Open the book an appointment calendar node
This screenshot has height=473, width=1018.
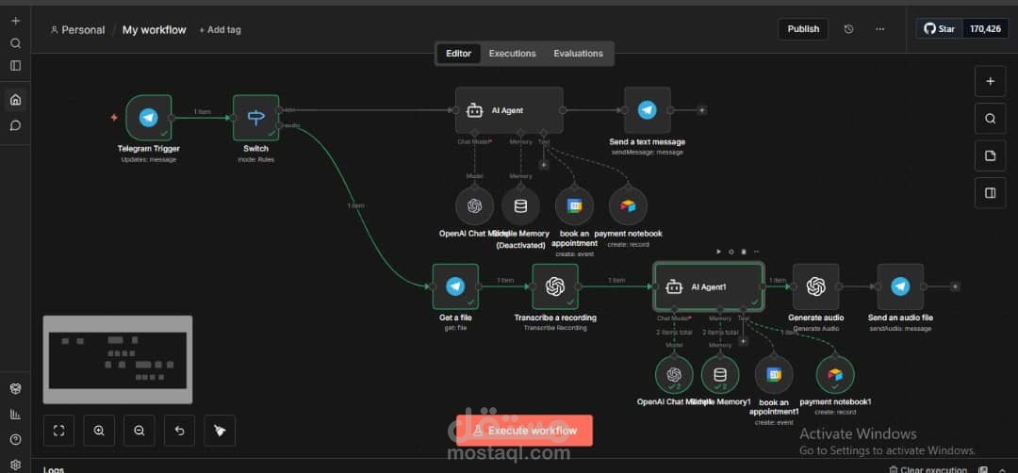pyautogui.click(x=575, y=206)
